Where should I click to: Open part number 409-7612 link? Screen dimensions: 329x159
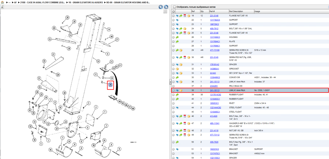point(214,29)
